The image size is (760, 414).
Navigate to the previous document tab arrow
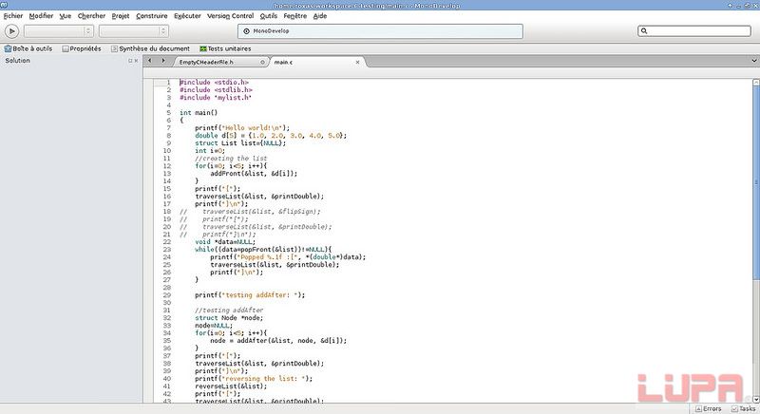(x=150, y=61)
